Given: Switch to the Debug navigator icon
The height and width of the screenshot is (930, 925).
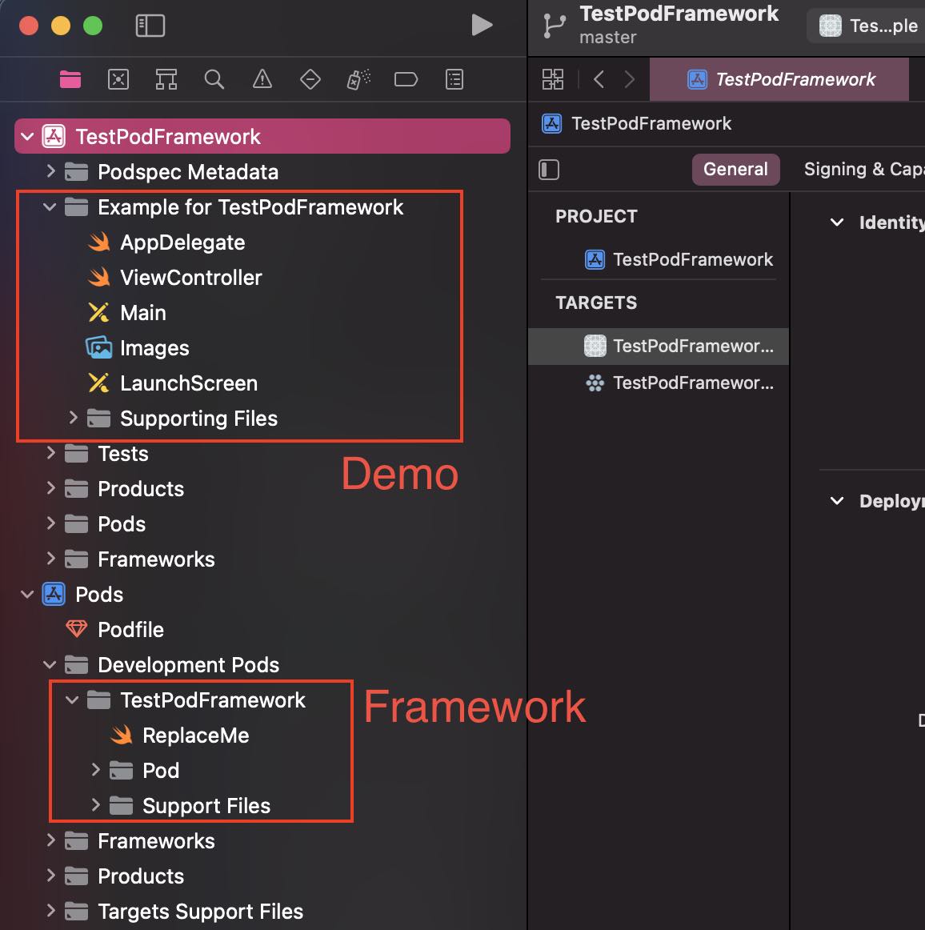Looking at the screenshot, I should (358, 79).
